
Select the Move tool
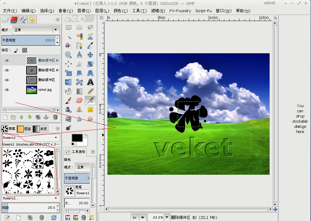click(x=90, y=54)
